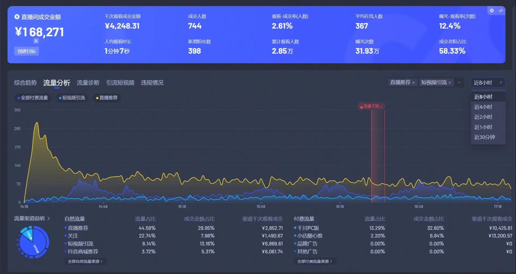Screen dimensions: 516x274
Task: Click the 44.59% traffic share cell
Action: coord(147,228)
